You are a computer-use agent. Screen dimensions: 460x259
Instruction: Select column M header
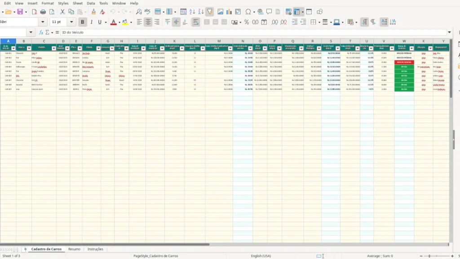pos(219,41)
